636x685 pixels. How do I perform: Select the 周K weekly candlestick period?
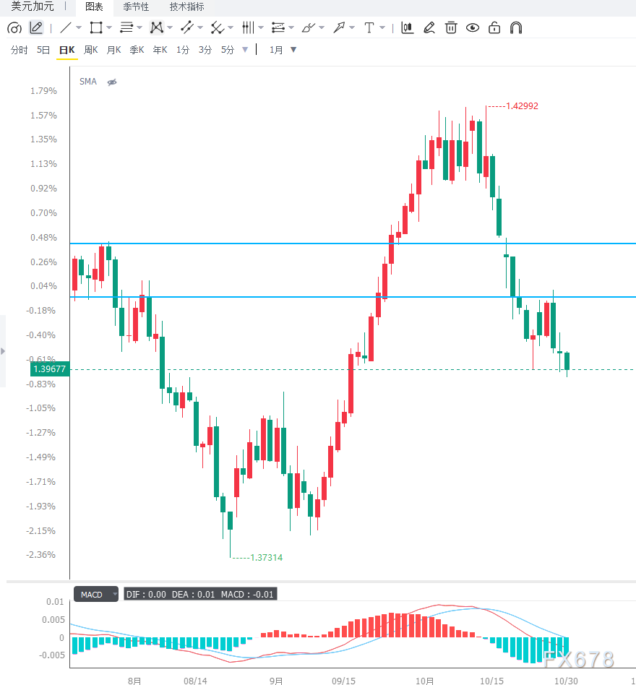(90, 51)
